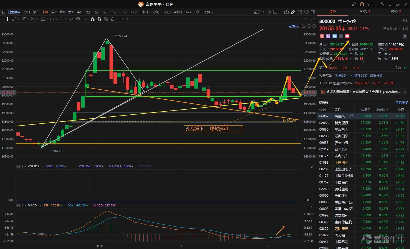Select the trend line drawing tool
This screenshot has height=249, width=410.
15,19
